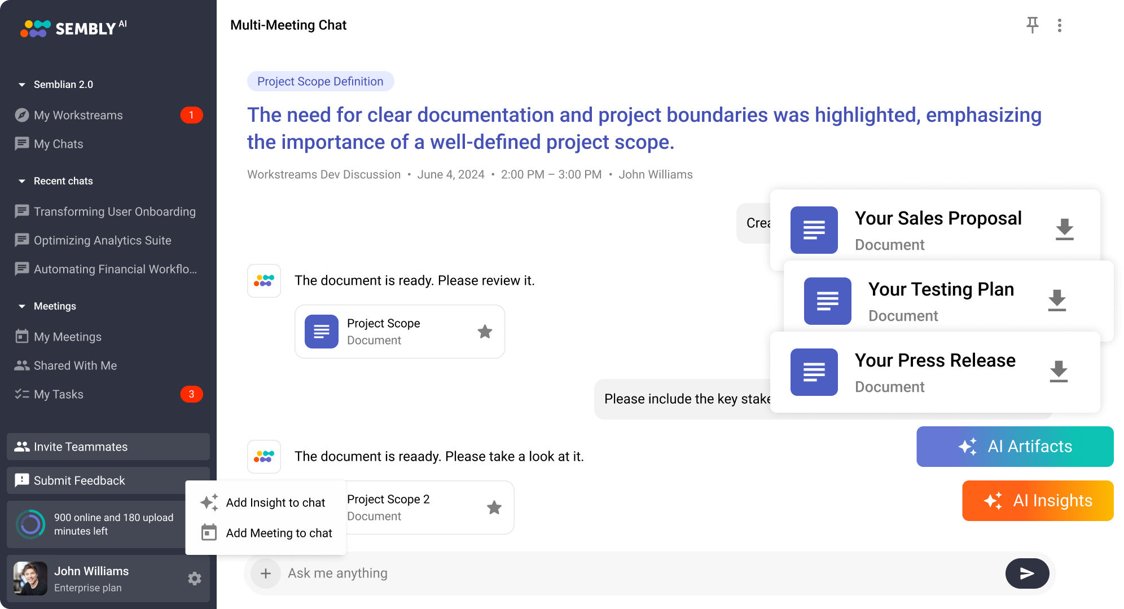Open My Chats in the sidebar
1124x609 pixels.
[58, 144]
